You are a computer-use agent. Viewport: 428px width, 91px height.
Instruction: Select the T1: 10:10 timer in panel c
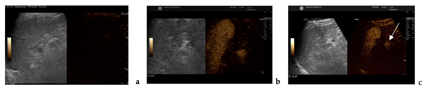click(x=293, y=76)
